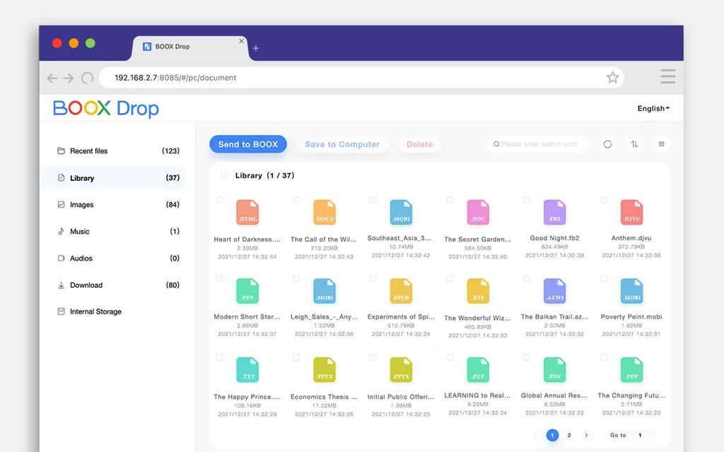Click inside the search content field
Viewport: 724px width, 452px height.
click(537, 144)
